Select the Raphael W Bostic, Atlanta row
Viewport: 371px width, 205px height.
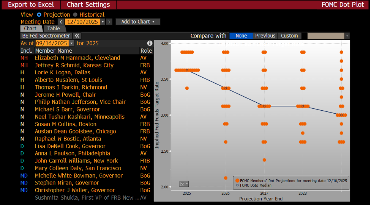(x=87, y=139)
